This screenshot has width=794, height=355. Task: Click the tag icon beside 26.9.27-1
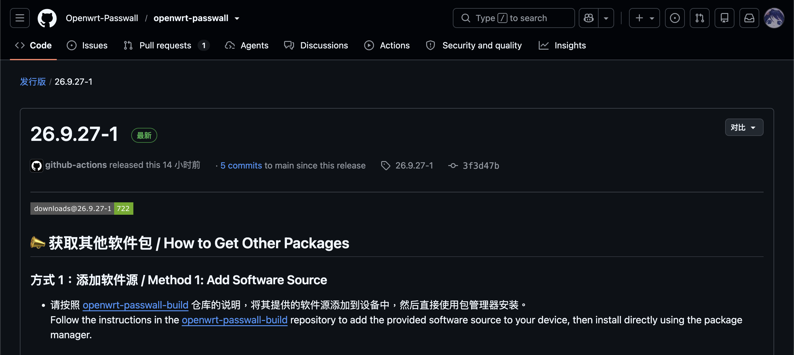point(386,165)
